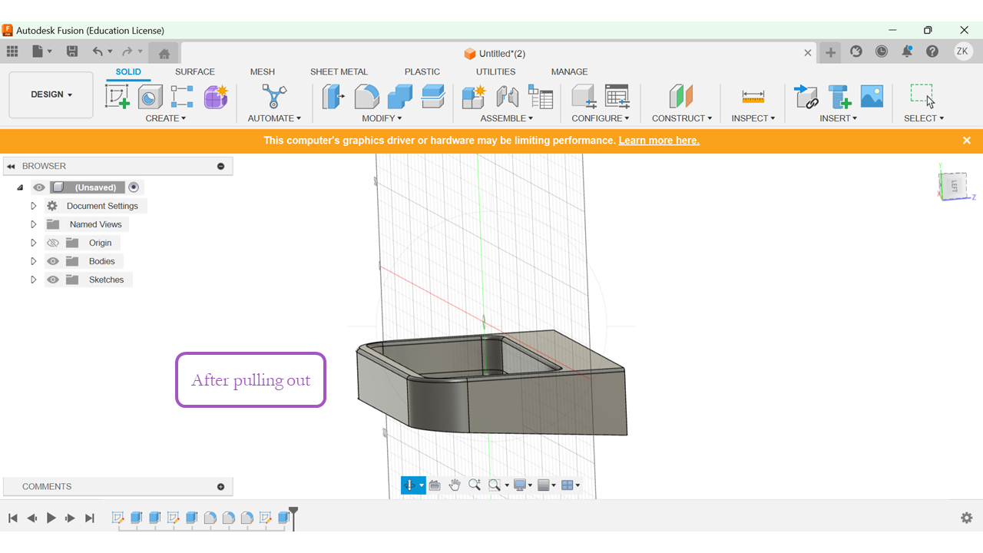The image size is (983, 553).
Task: Switch to the SURFACE tab
Action: click(195, 71)
